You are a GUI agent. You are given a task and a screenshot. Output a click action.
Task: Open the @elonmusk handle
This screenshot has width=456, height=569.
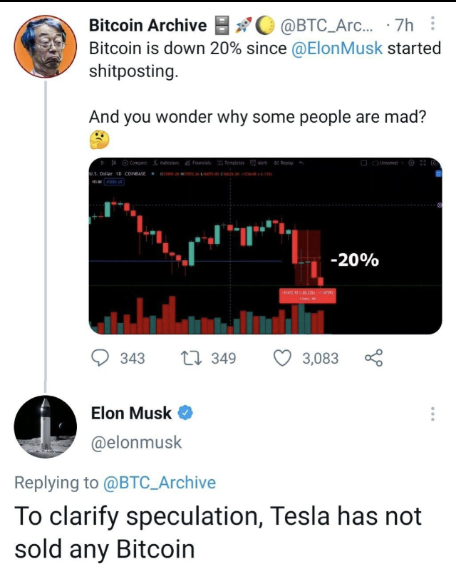[x=136, y=443]
